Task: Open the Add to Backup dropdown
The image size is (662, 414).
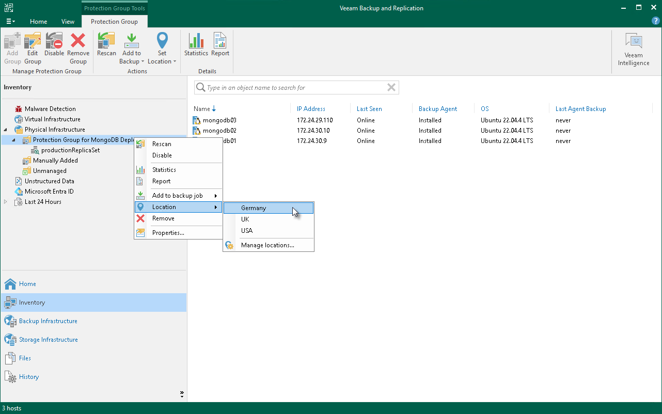Action: (132, 49)
